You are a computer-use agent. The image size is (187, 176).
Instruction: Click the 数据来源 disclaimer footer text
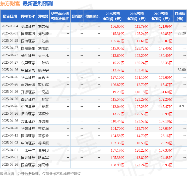tap(40, 173)
